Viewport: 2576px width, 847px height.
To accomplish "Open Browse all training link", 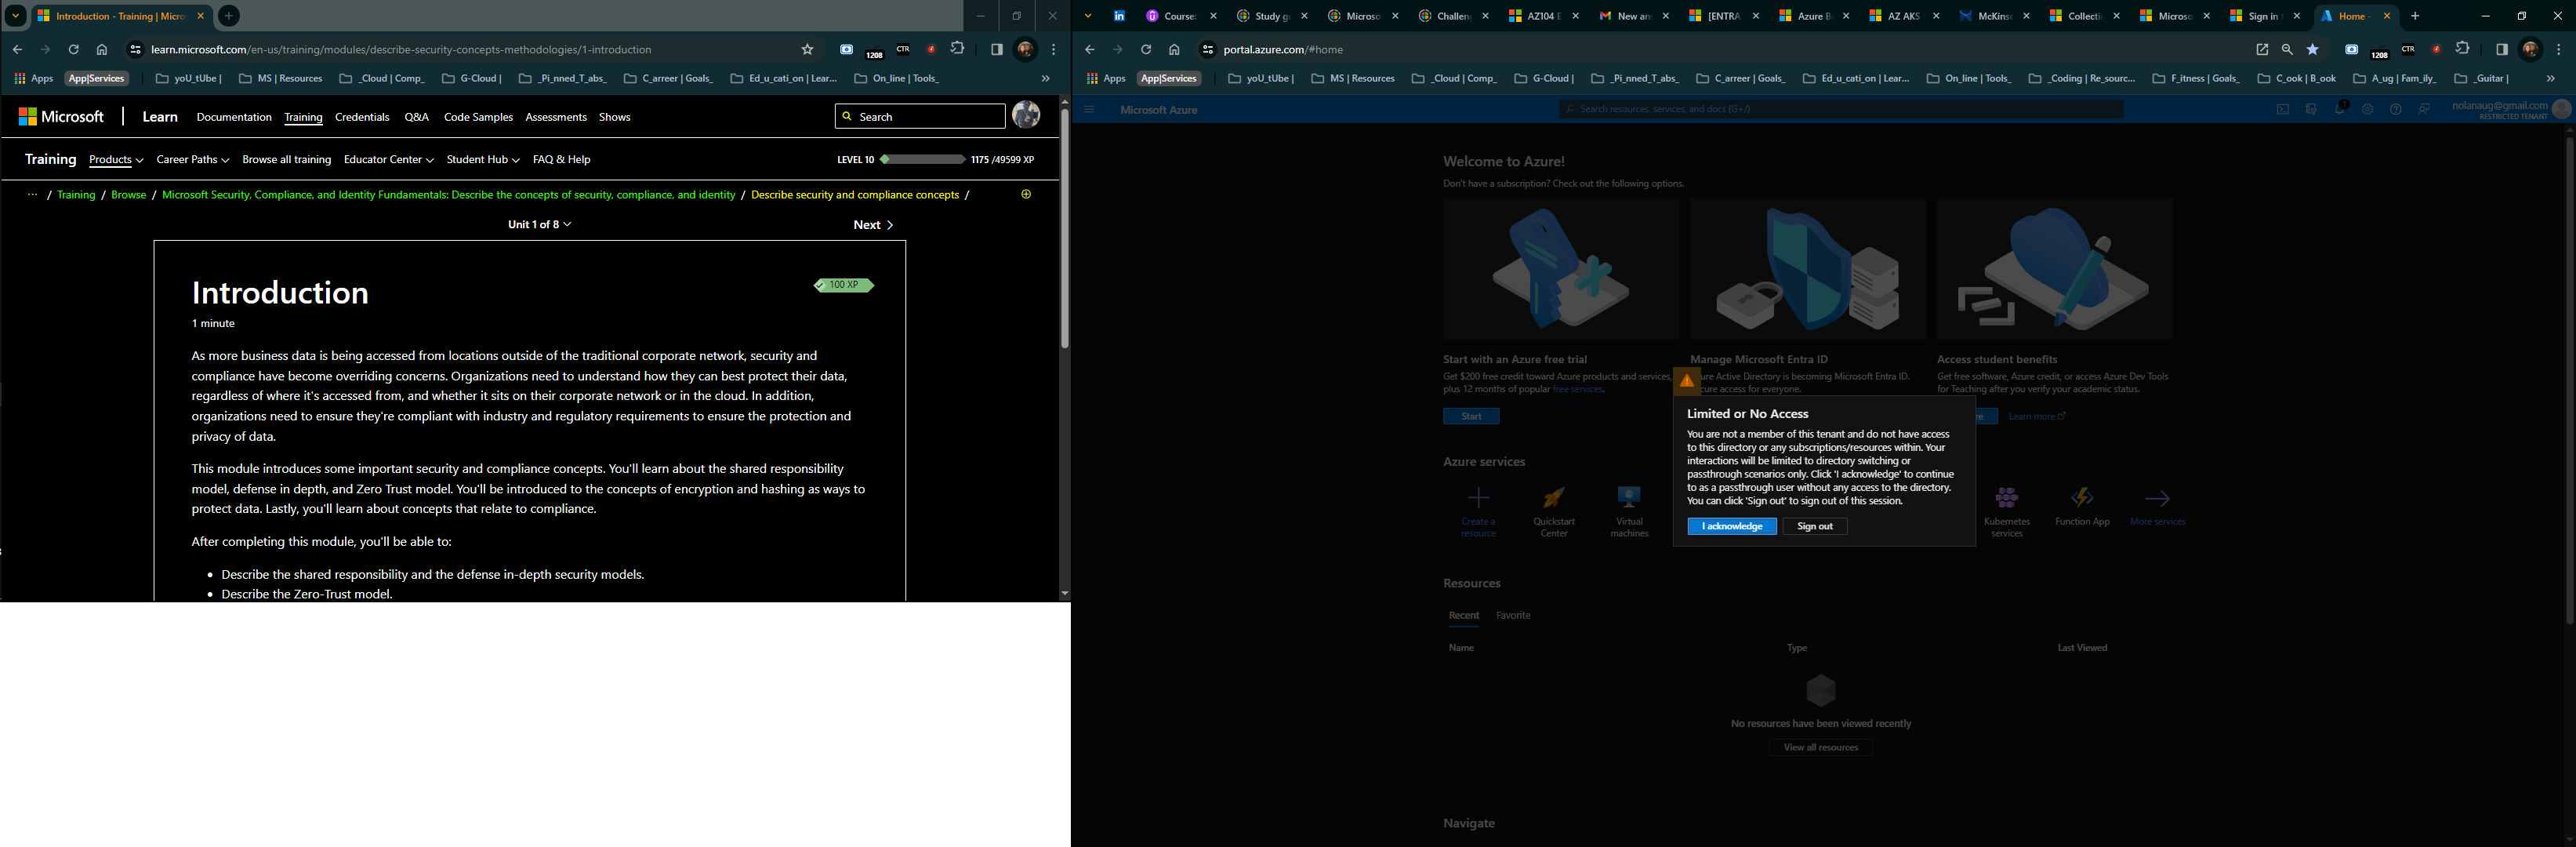I will [x=287, y=160].
